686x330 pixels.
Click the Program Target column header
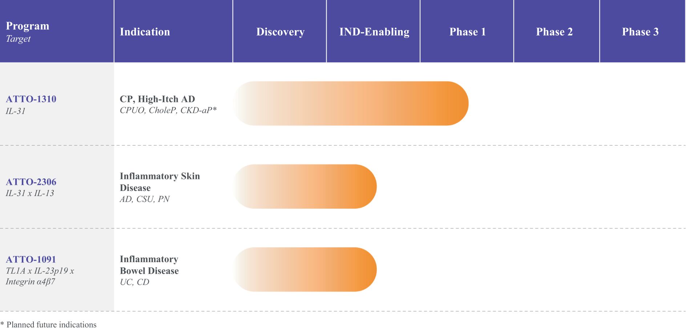pyautogui.click(x=57, y=31)
